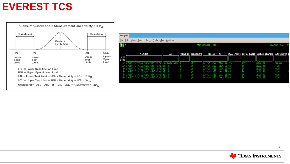Select the mbayse window tab
Viewport: 290px width, 164px height.
coord(124,36)
